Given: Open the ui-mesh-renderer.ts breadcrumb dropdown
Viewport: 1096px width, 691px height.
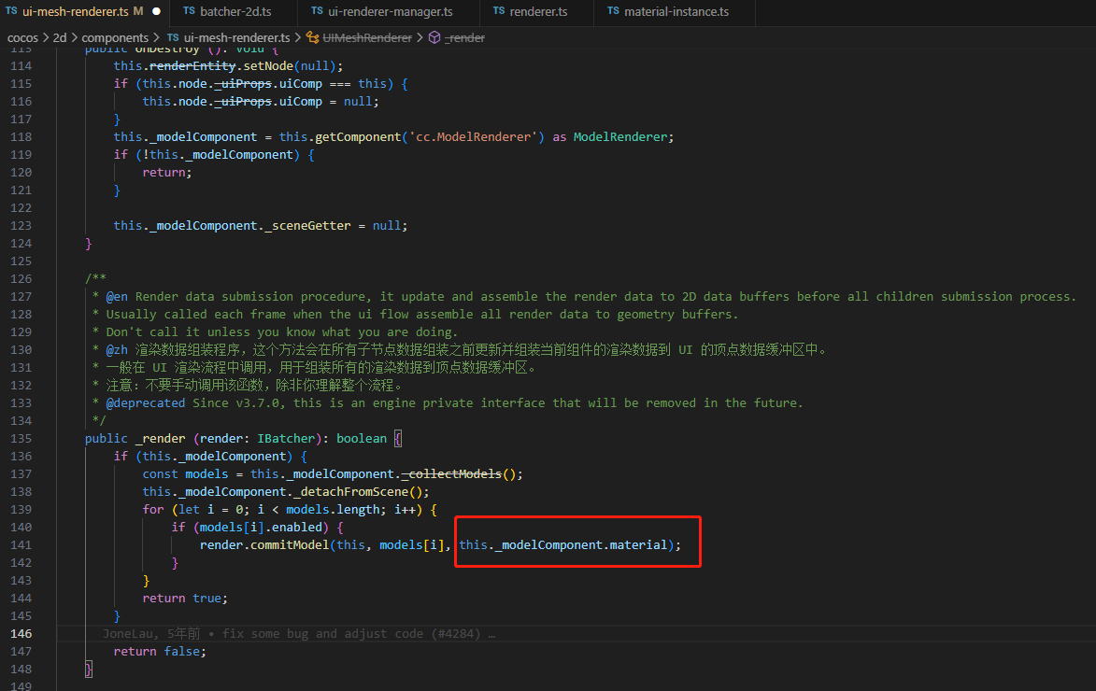Looking at the screenshot, I should [237, 37].
